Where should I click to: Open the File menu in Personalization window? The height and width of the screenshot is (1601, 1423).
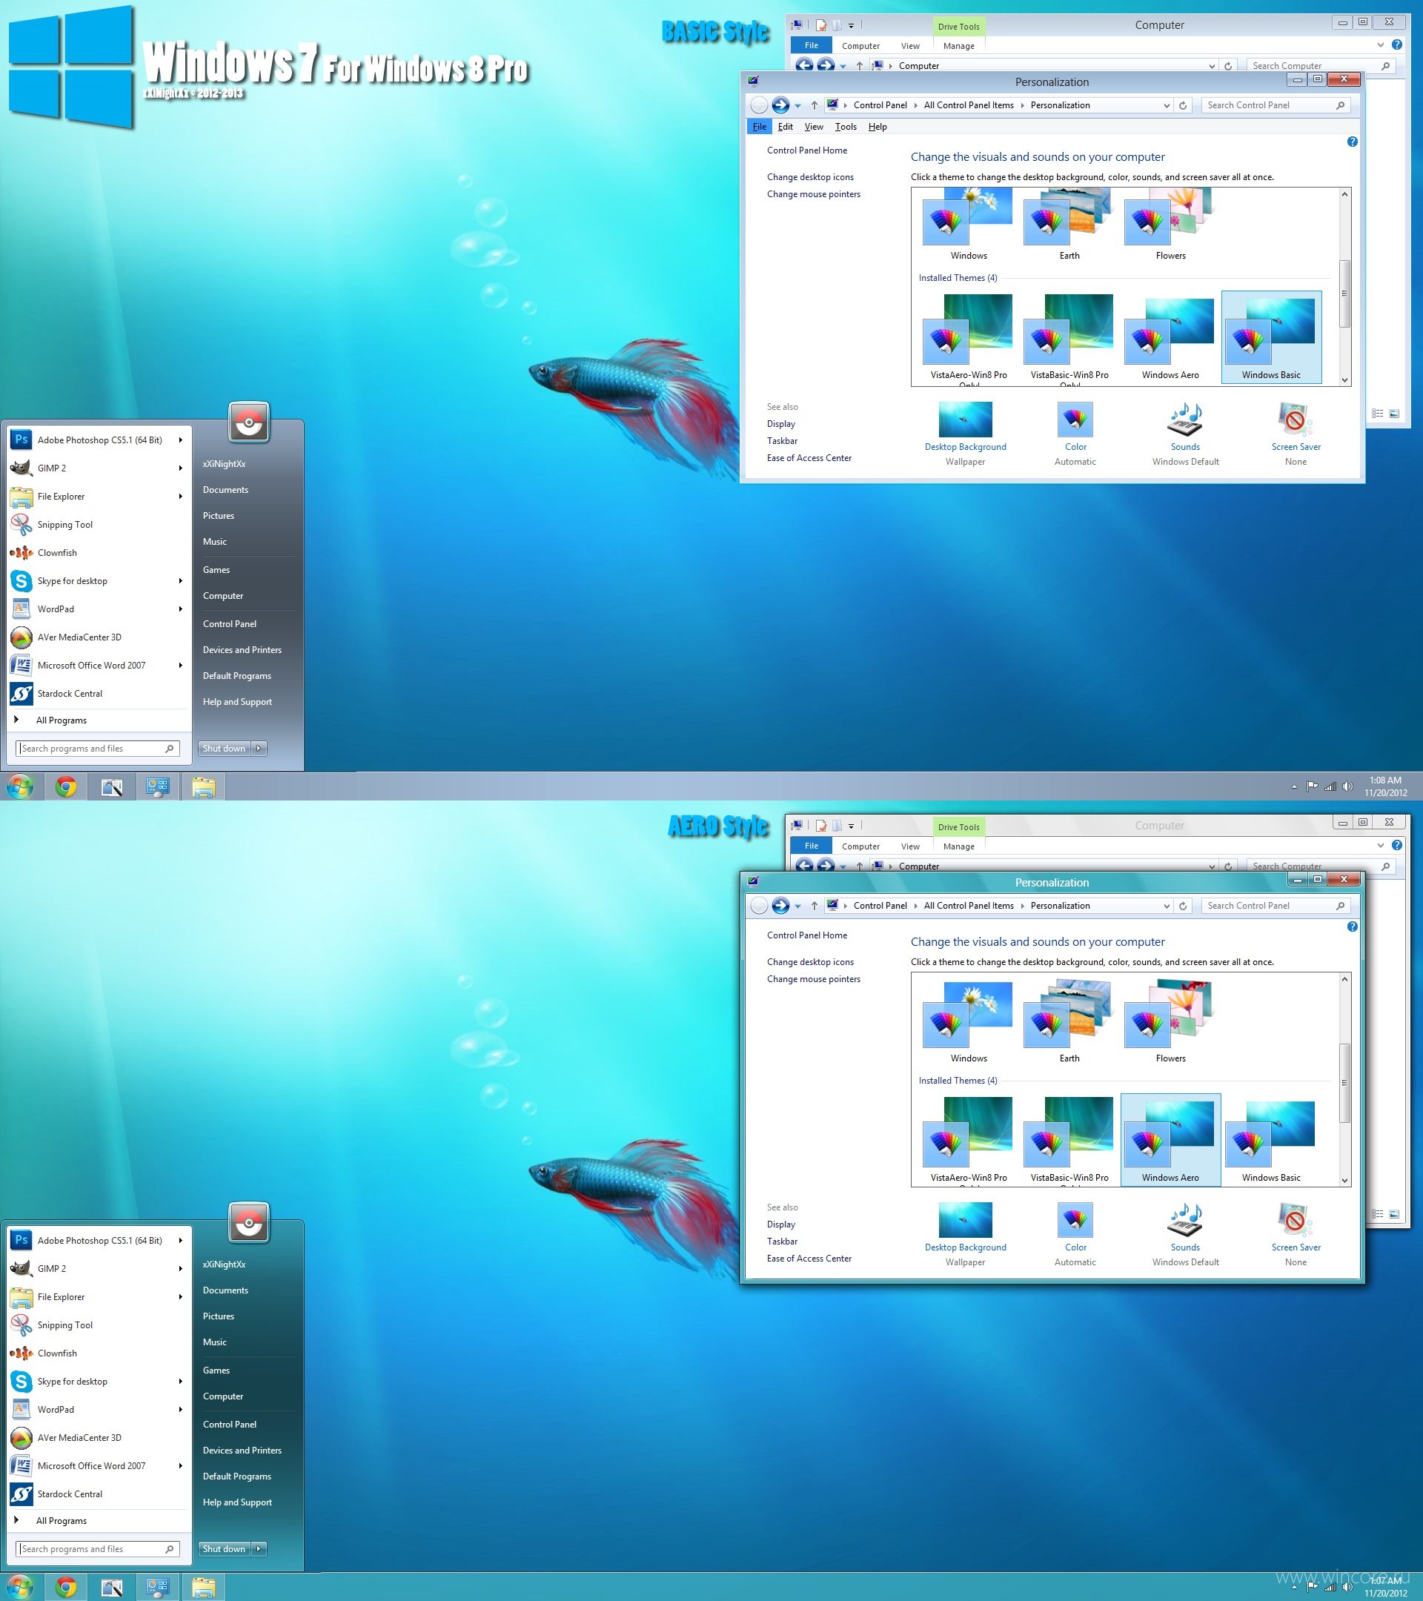point(759,127)
